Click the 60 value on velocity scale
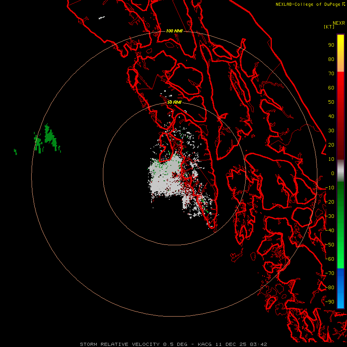Image resolution: width=347 pixels, height=347 pixels. 331,88
